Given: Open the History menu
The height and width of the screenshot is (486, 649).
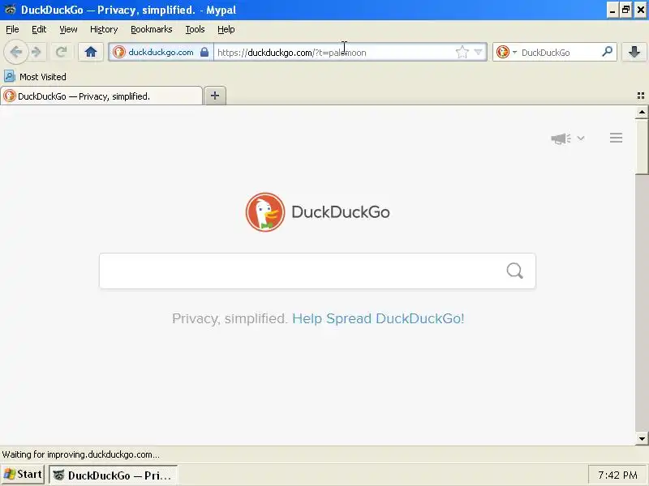Looking at the screenshot, I should tap(104, 29).
